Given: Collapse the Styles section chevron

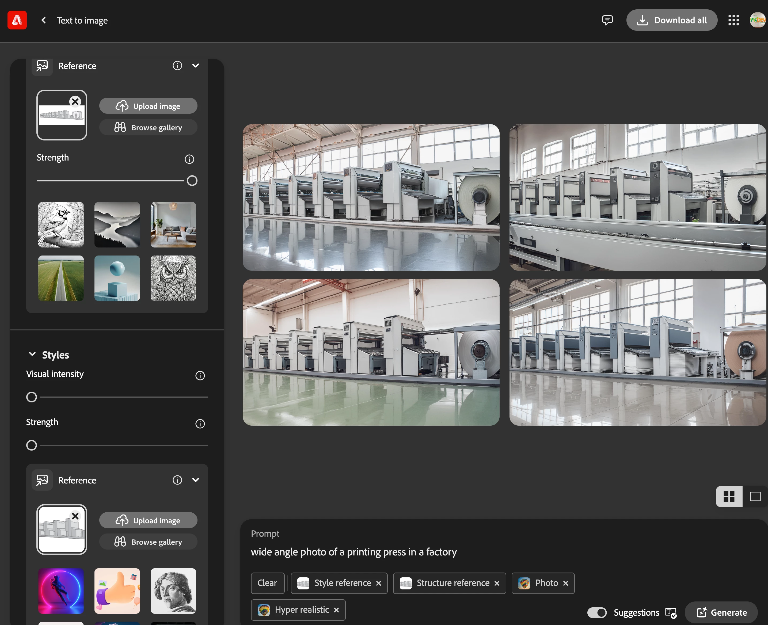Looking at the screenshot, I should pos(32,354).
